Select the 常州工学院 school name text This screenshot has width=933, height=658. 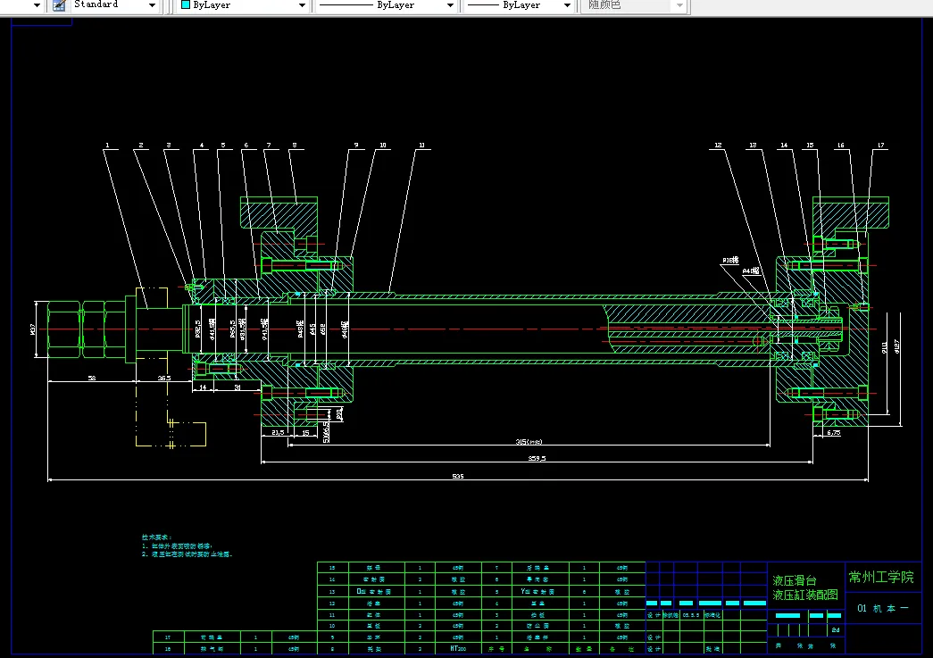(881, 578)
